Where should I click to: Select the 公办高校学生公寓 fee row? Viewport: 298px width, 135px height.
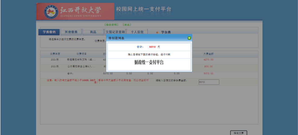pyautogui.click(x=81, y=67)
